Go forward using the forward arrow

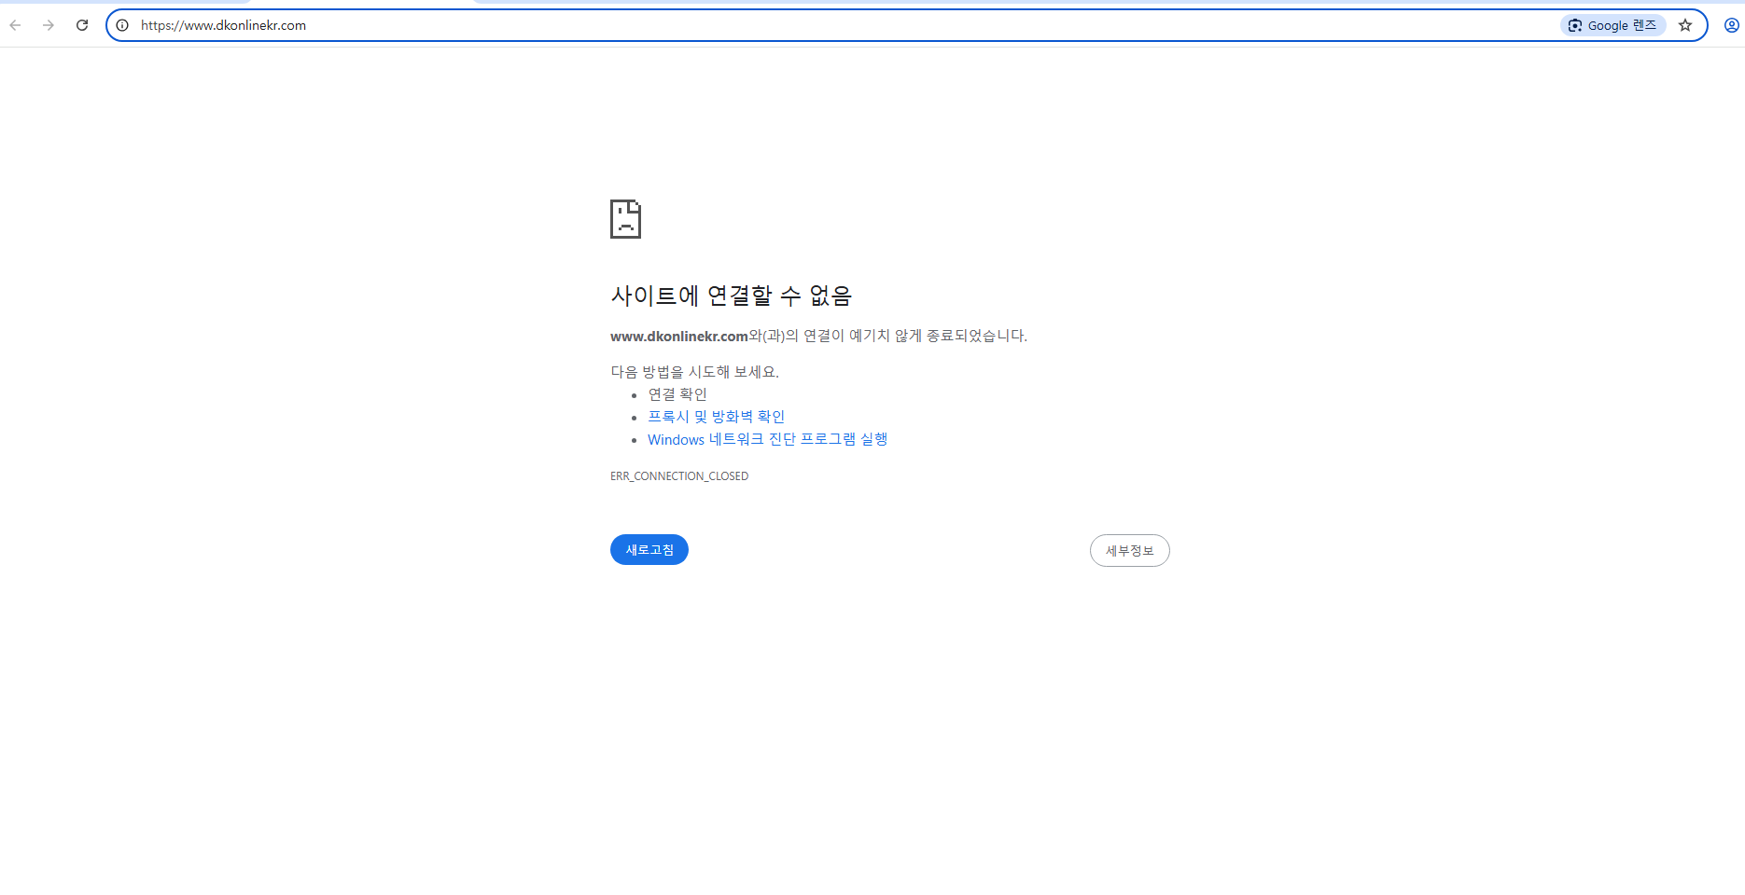pyautogui.click(x=49, y=25)
